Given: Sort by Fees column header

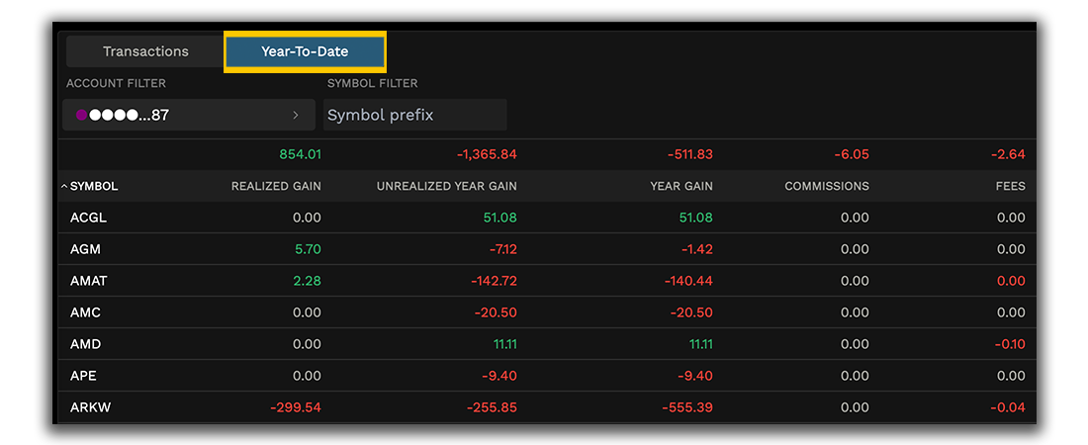Looking at the screenshot, I should point(1010,186).
